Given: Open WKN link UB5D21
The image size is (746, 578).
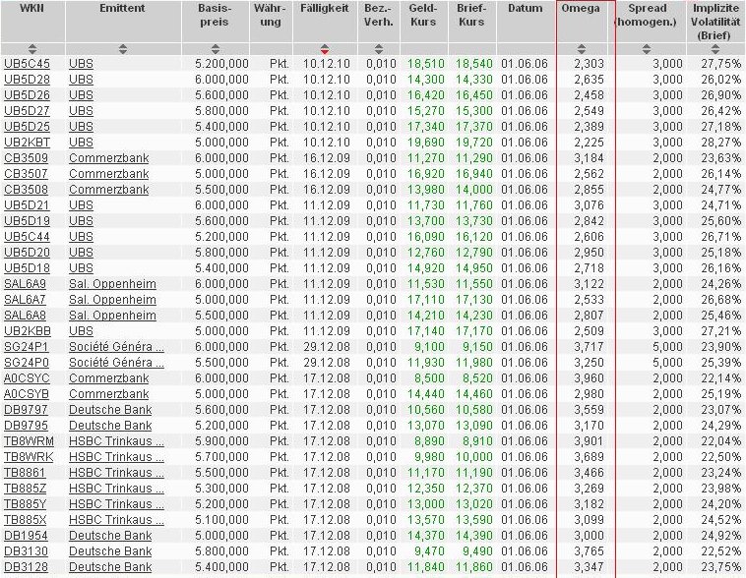Looking at the screenshot, I should [27, 204].
